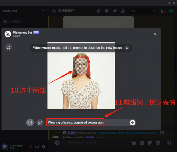177x152 pixels.
Task: Toggle the member list
Action: (x=123, y=11)
